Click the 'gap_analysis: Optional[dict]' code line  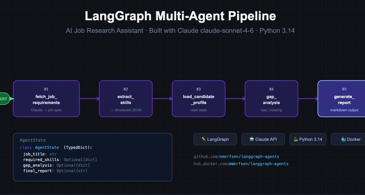(56, 165)
